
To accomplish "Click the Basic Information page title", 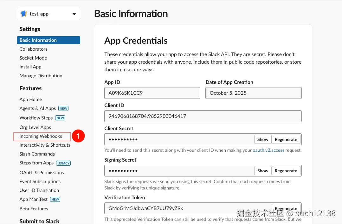I will 131,14.
